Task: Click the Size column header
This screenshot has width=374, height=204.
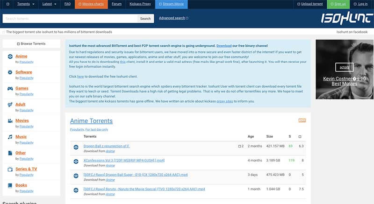Action: point(270,137)
